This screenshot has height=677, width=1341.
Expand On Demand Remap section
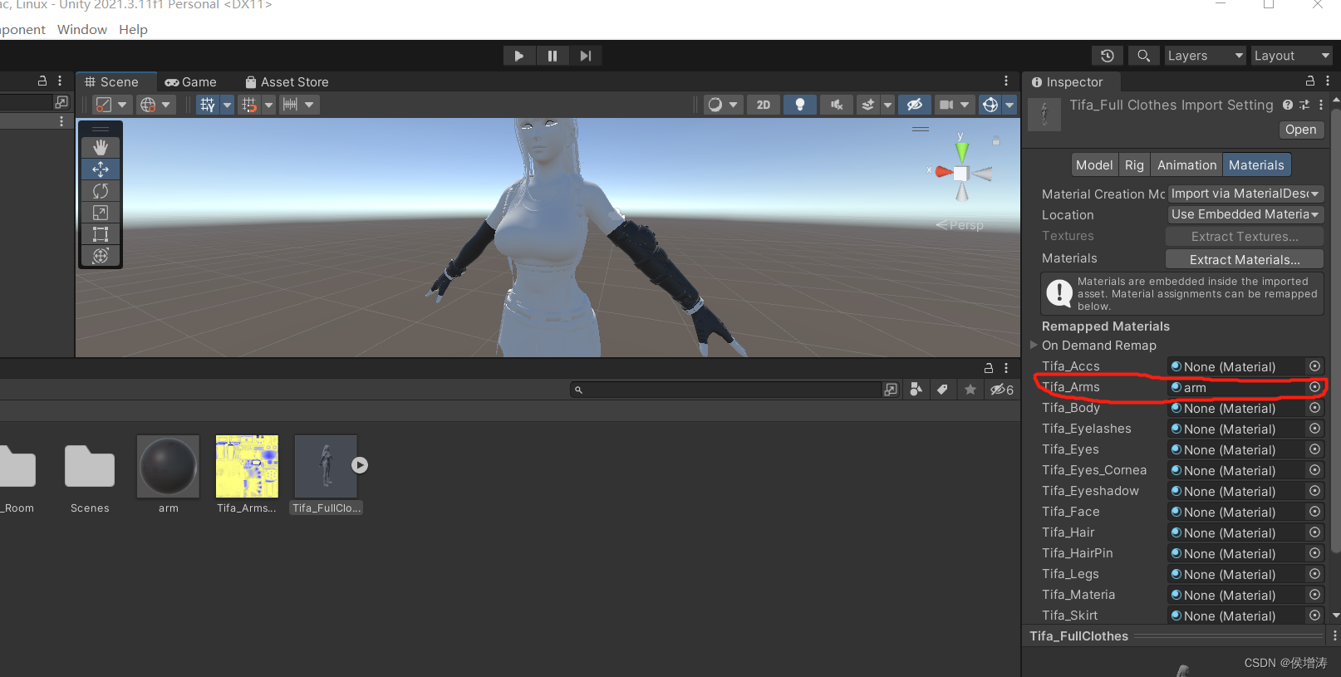pyautogui.click(x=1034, y=345)
